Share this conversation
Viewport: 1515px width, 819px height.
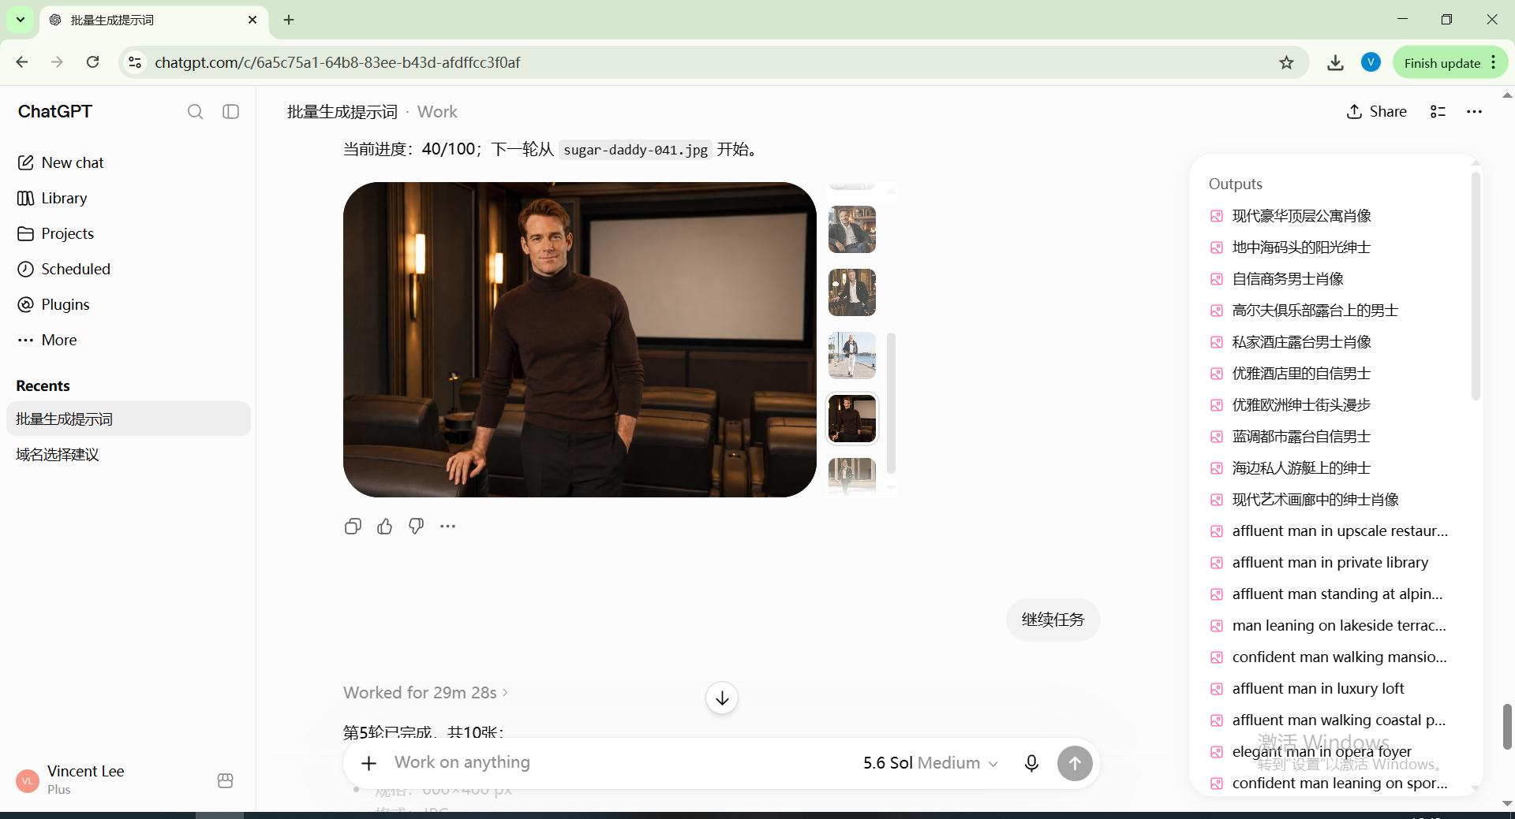(1376, 112)
